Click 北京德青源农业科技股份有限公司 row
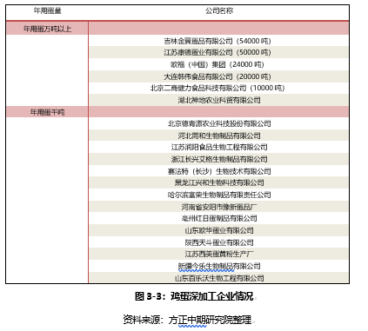The height and width of the screenshot is (331, 368). coord(218,123)
